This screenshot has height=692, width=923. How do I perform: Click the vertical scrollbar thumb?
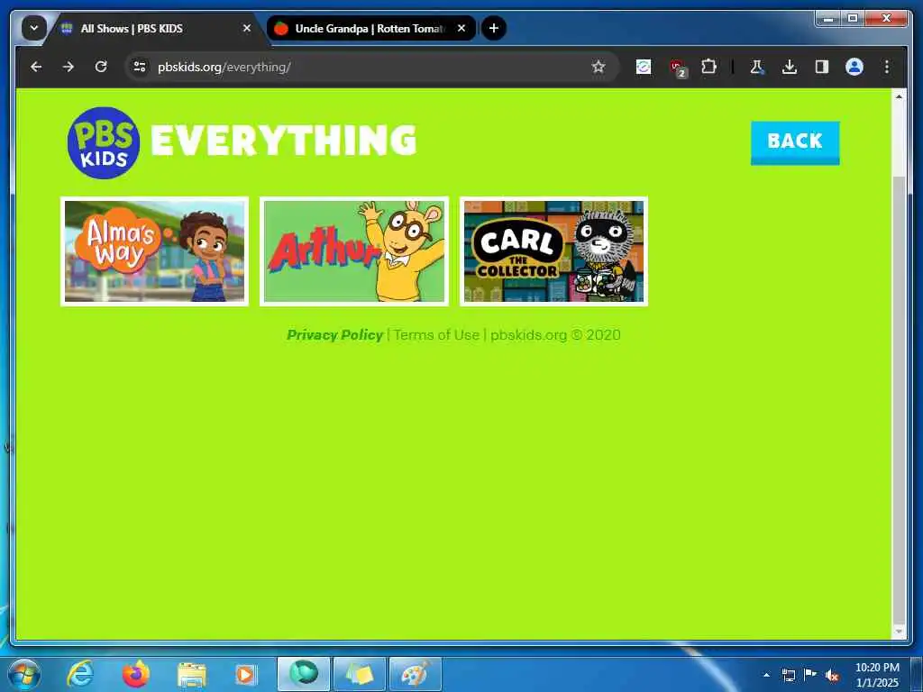tap(899, 399)
